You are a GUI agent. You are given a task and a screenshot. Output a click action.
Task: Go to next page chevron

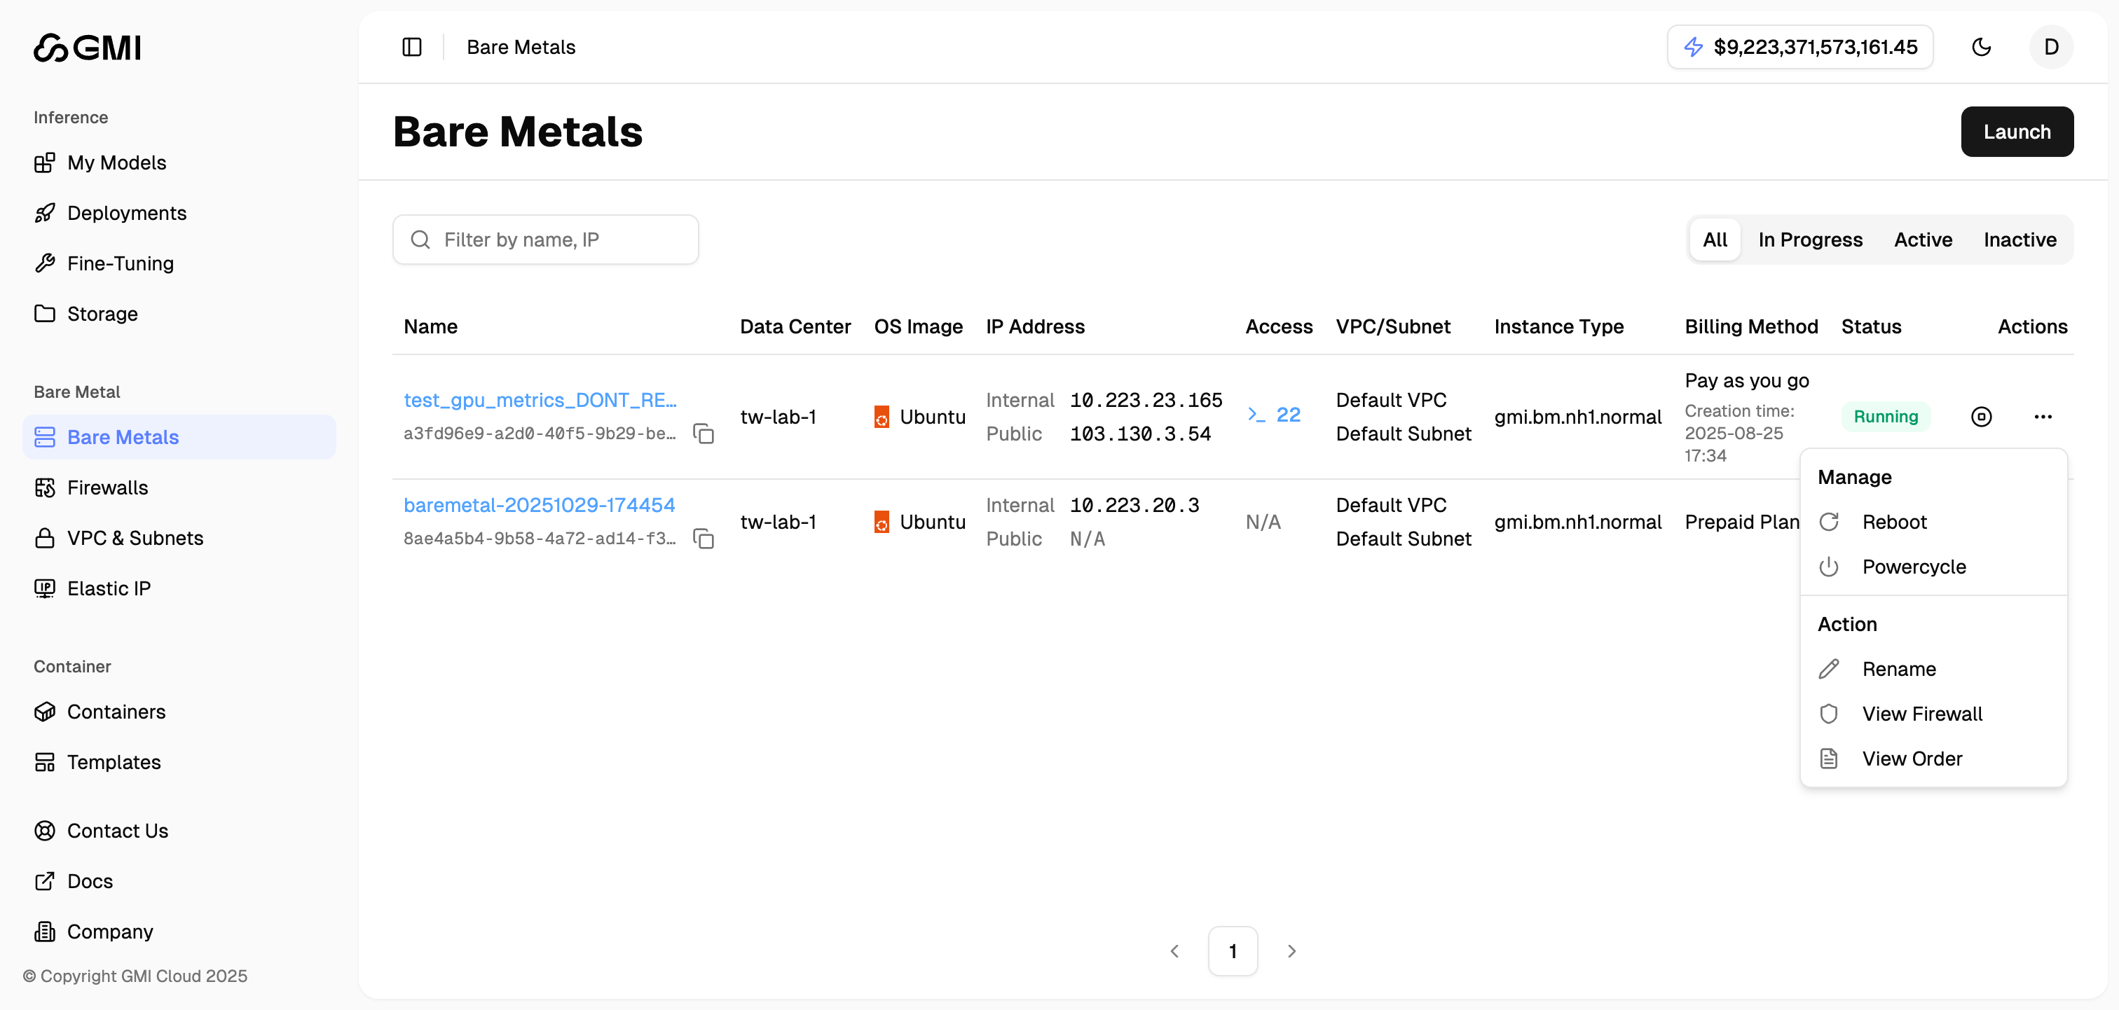[1291, 950]
